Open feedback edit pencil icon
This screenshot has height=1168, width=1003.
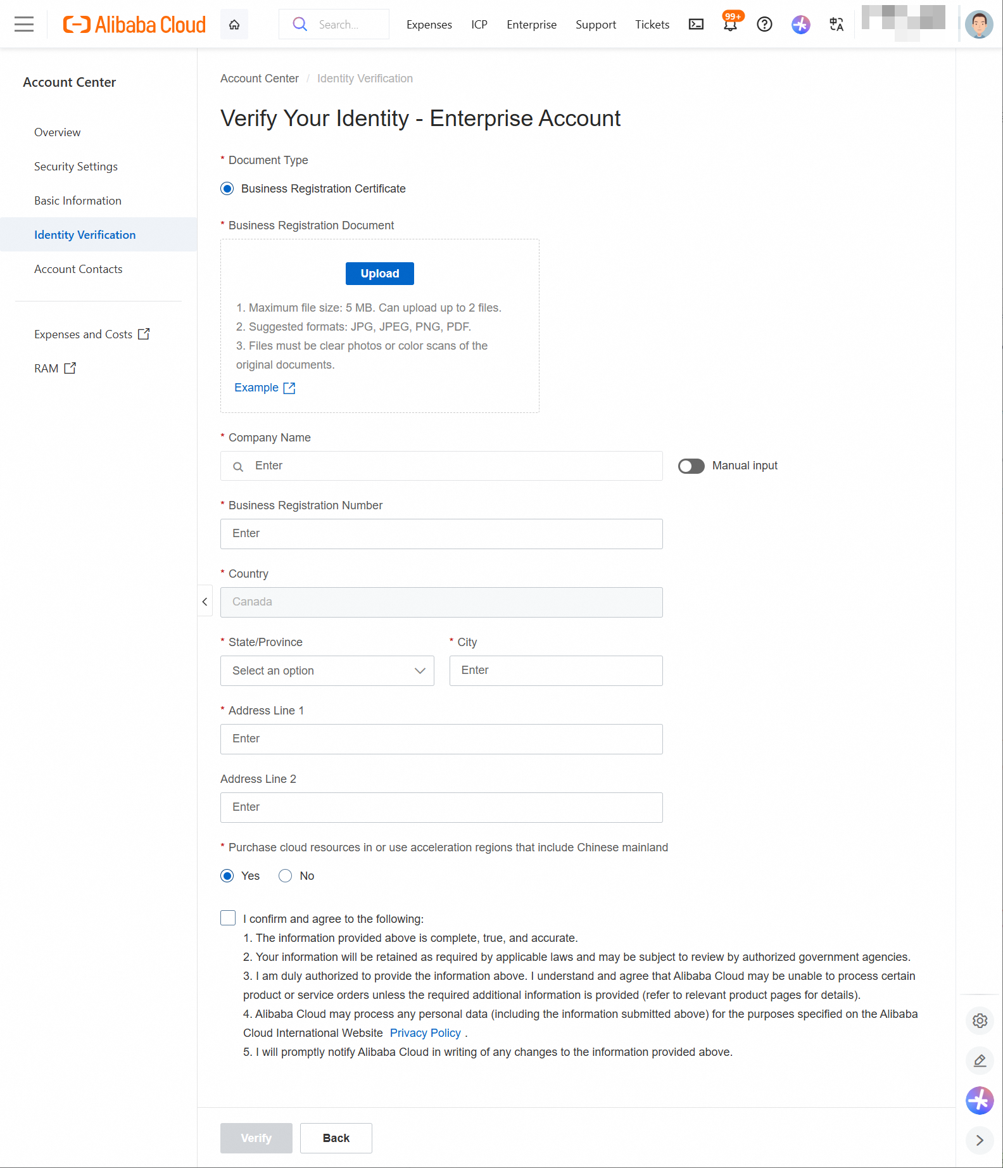[x=980, y=1060]
